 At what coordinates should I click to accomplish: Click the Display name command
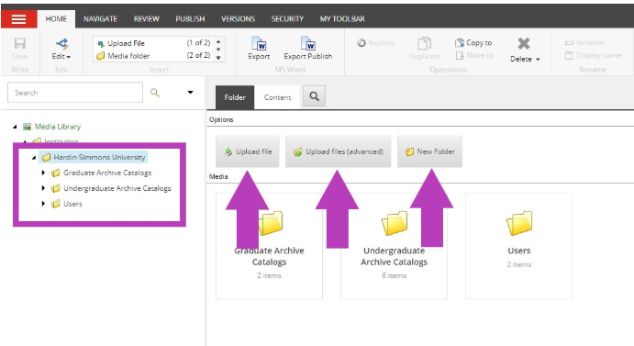[593, 55]
